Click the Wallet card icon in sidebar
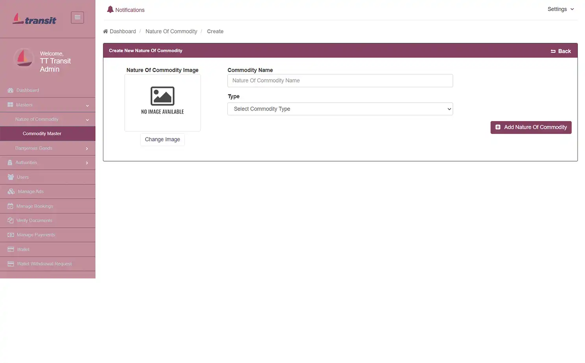The width and height of the screenshot is (585, 363). (x=11, y=249)
